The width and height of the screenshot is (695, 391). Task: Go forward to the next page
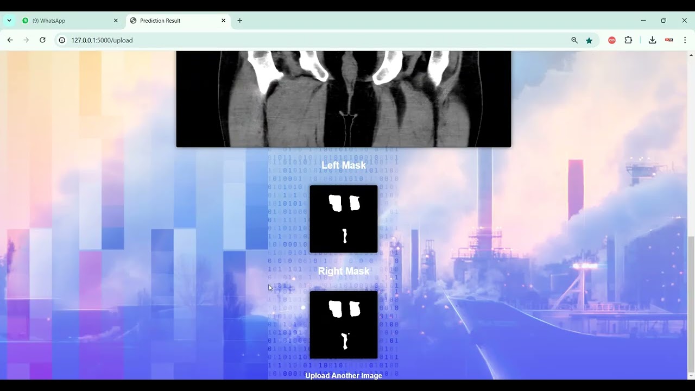click(x=26, y=40)
